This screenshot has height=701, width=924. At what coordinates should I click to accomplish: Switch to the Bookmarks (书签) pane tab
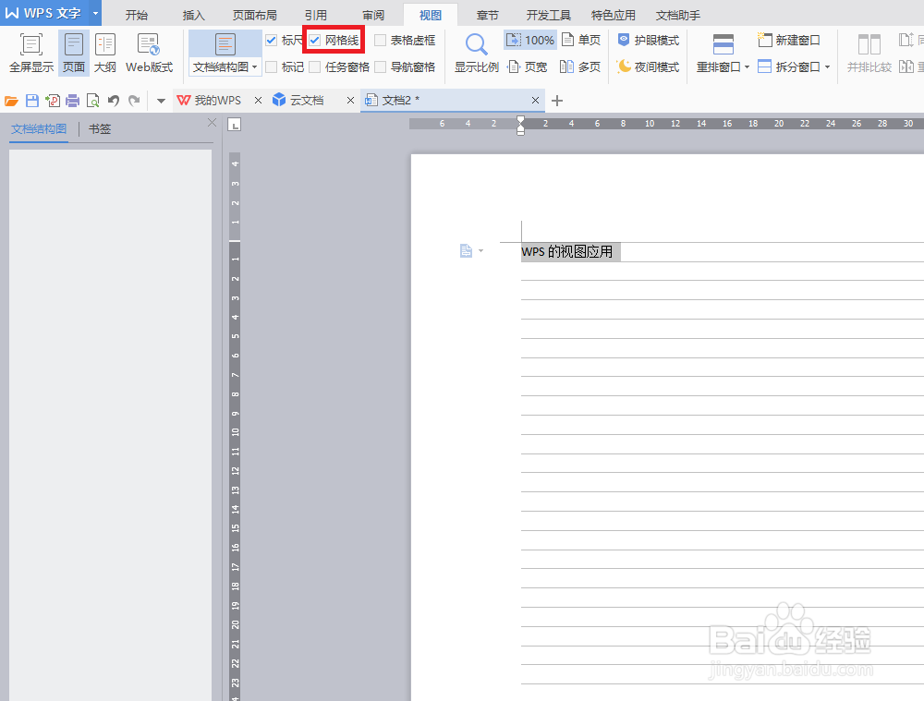[x=100, y=129]
